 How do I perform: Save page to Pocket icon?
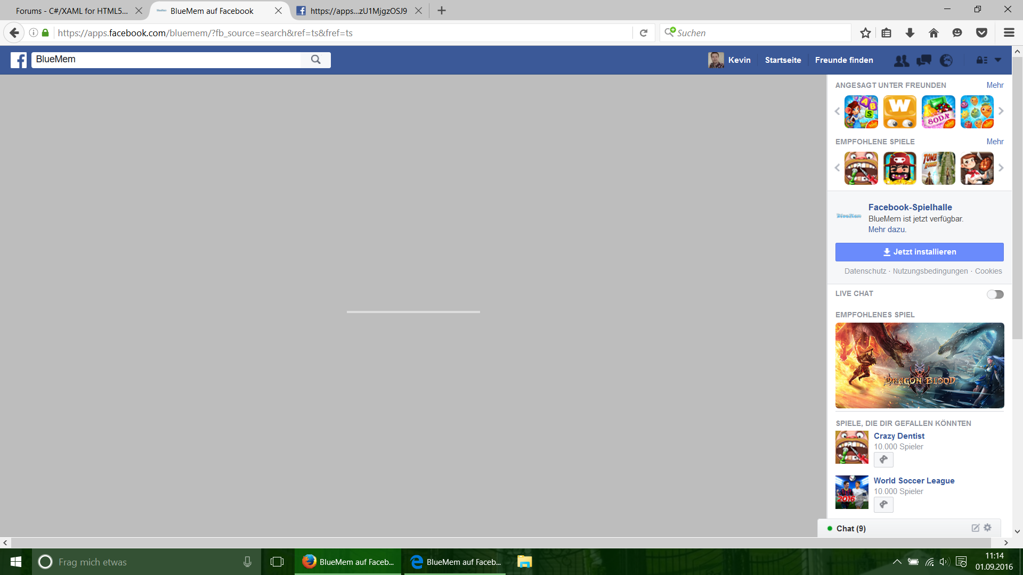point(981,33)
